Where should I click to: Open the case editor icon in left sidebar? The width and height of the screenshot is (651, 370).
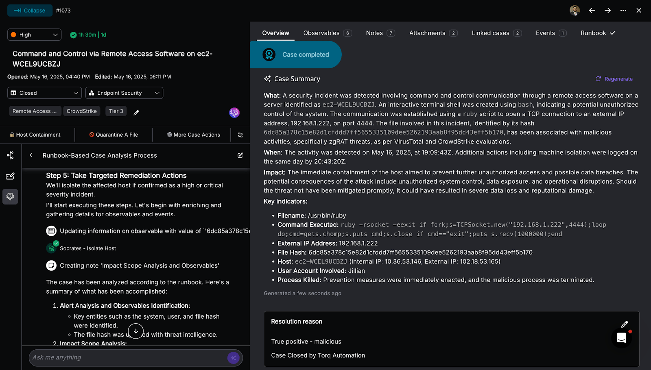pos(10,176)
